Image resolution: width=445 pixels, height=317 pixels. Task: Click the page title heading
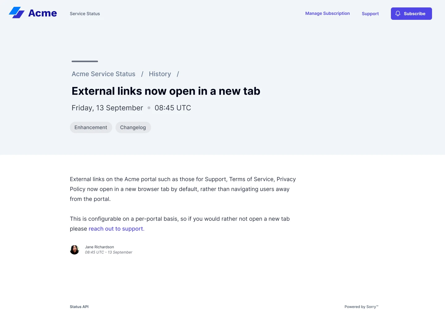(x=166, y=91)
